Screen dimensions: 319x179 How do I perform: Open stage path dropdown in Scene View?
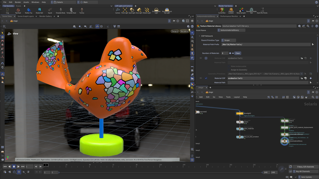pyautogui.click(x=169, y=21)
